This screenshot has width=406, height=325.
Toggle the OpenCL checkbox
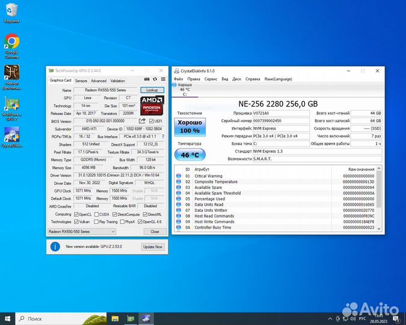(76, 214)
